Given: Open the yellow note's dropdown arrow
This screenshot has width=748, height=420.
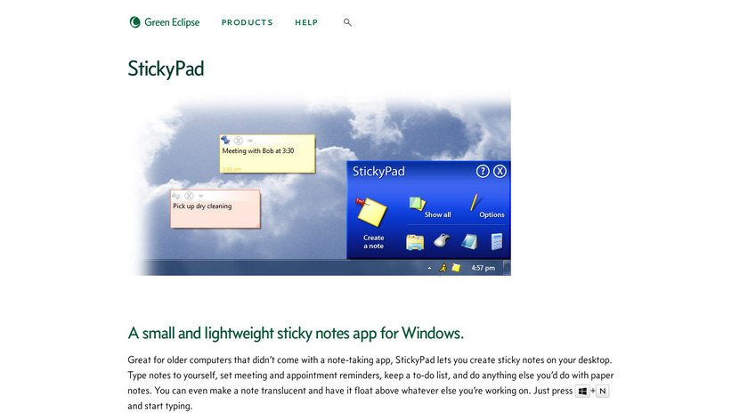Looking at the screenshot, I should point(250,141).
